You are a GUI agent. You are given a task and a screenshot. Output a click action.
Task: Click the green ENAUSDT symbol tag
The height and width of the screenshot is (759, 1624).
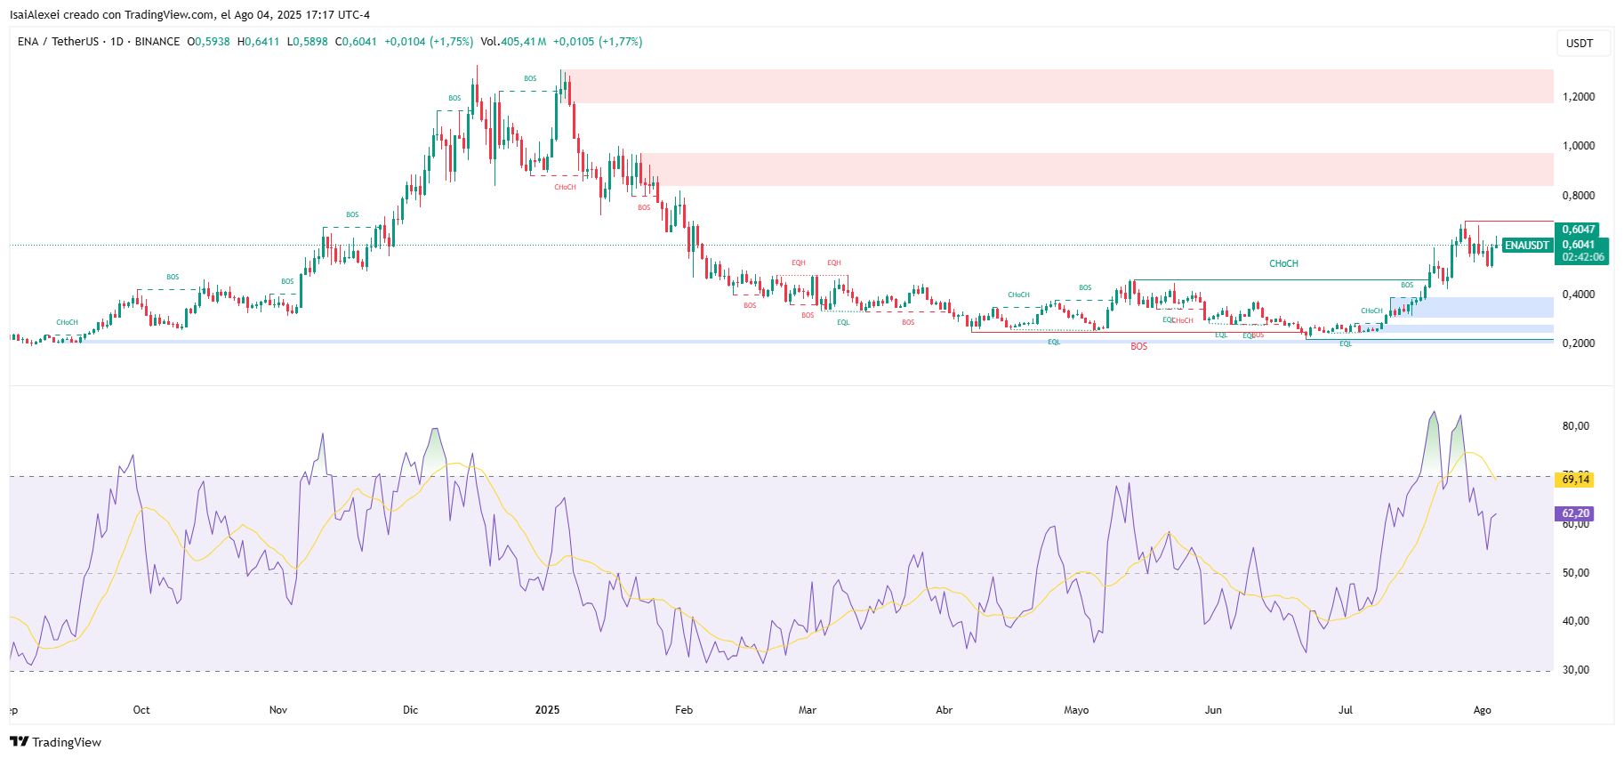[1526, 246]
